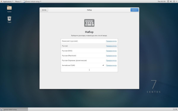Click the workspace switcher 1 / 4
This screenshot has height=111, width=178.
(x=175, y=109)
